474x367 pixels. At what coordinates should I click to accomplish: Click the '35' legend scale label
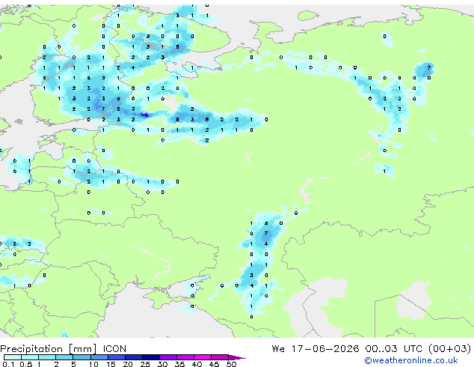(x=179, y=364)
